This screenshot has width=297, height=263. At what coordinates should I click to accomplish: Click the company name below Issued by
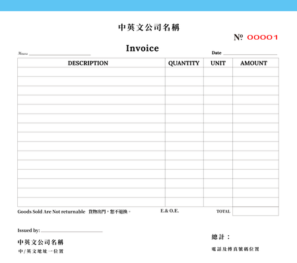[x=40, y=243]
